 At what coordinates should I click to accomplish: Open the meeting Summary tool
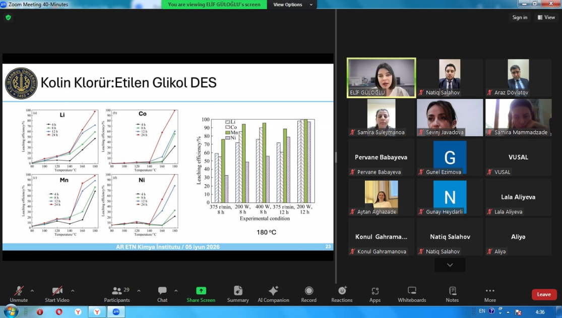coord(238,294)
